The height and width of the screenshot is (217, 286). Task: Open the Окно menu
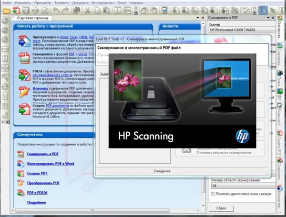coord(122,3)
